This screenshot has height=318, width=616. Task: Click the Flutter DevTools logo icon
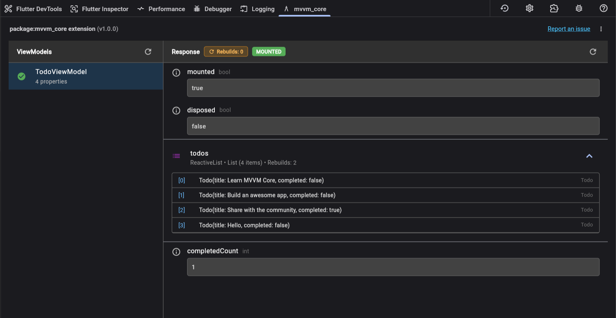tap(8, 8)
